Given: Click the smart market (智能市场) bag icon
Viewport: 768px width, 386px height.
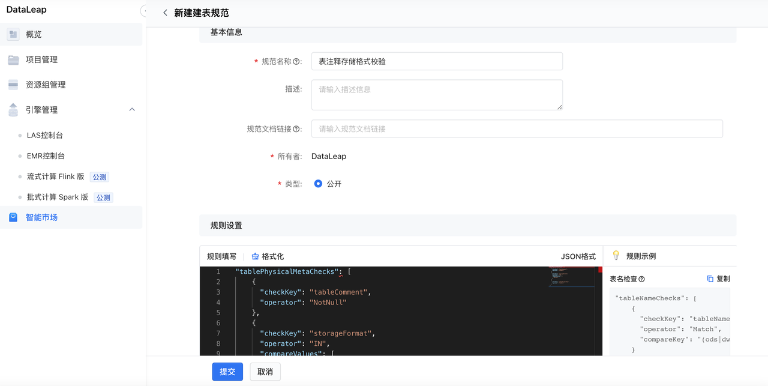Looking at the screenshot, I should [13, 217].
